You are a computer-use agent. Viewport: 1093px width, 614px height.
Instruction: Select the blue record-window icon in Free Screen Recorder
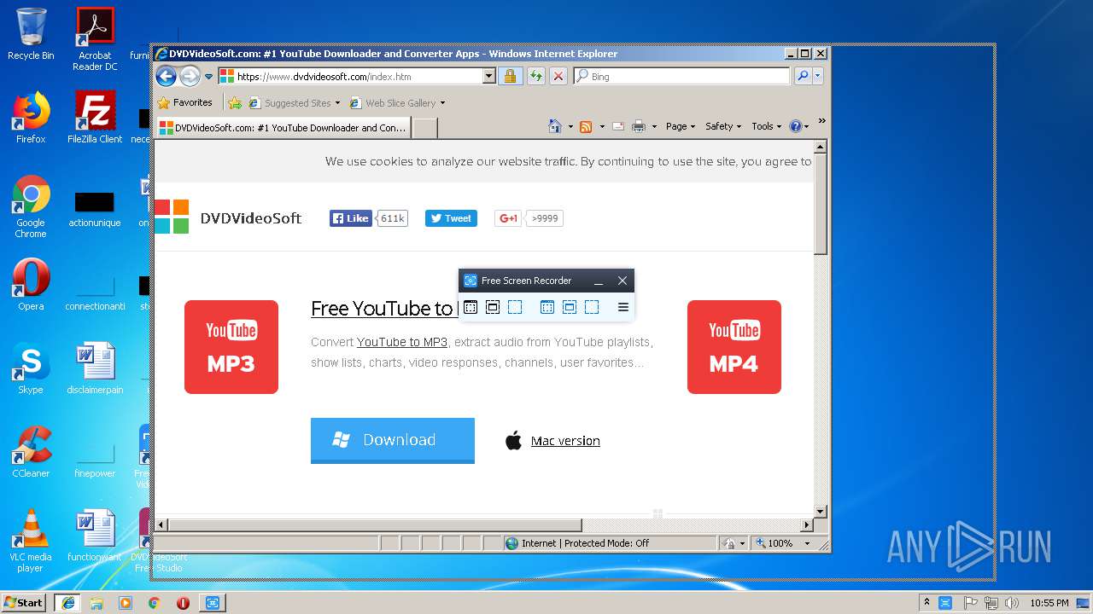click(x=547, y=307)
